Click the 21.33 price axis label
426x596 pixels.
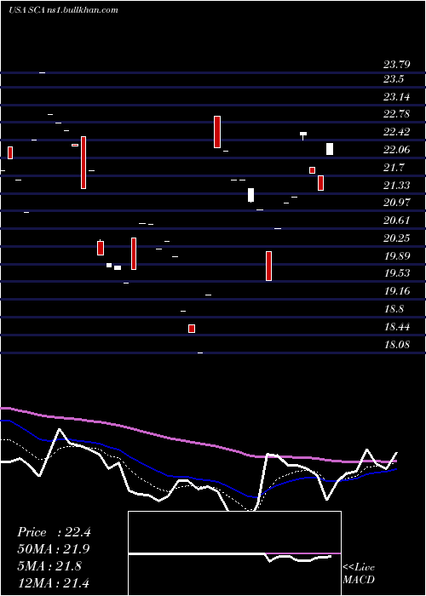click(397, 185)
